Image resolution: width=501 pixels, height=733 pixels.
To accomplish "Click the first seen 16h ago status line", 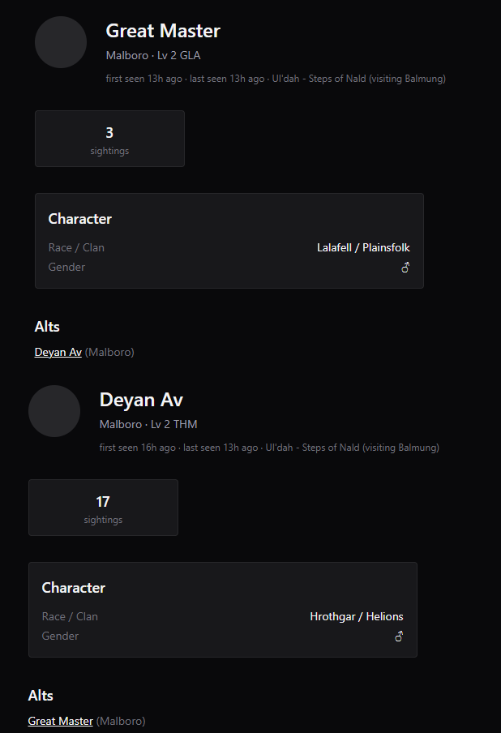I will point(269,448).
